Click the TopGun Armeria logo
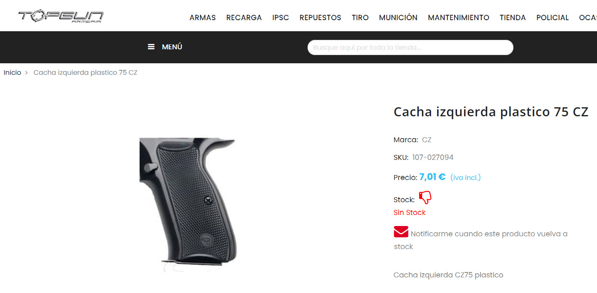Image resolution: width=597 pixels, height=293 pixels. tap(61, 16)
